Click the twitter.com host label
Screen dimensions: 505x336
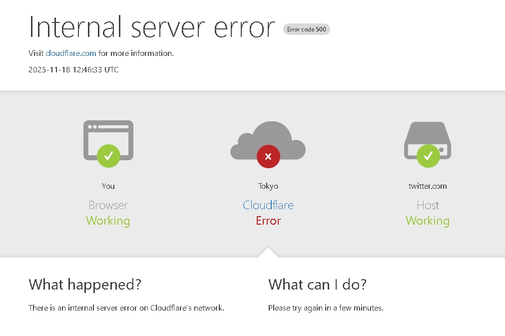point(428,186)
